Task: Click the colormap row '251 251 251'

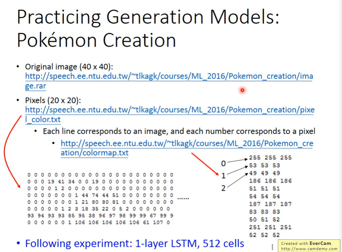Action: (270, 228)
